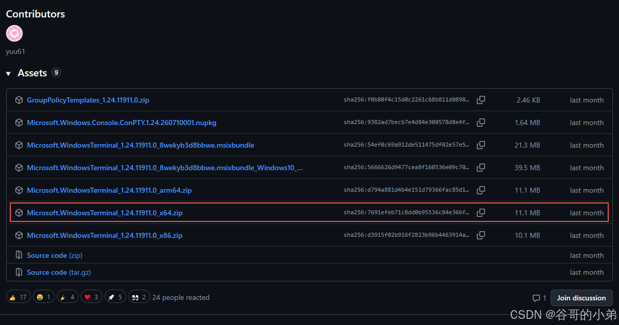Toggle hooray reaction with 4
This screenshot has height=325, width=619.
pyautogui.click(x=68, y=297)
